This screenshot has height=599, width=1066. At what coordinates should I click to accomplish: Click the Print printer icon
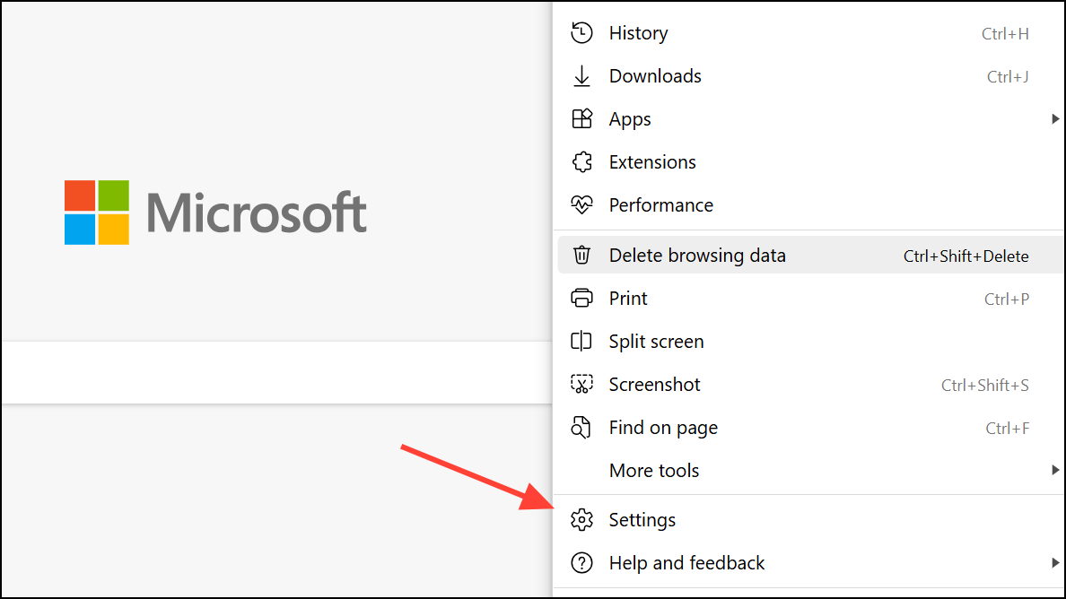(581, 299)
